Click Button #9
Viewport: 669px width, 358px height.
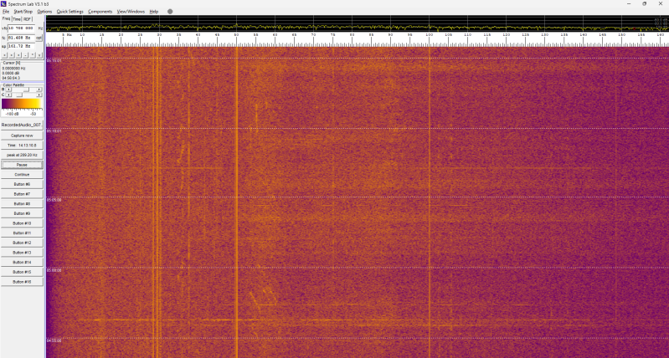click(x=22, y=213)
